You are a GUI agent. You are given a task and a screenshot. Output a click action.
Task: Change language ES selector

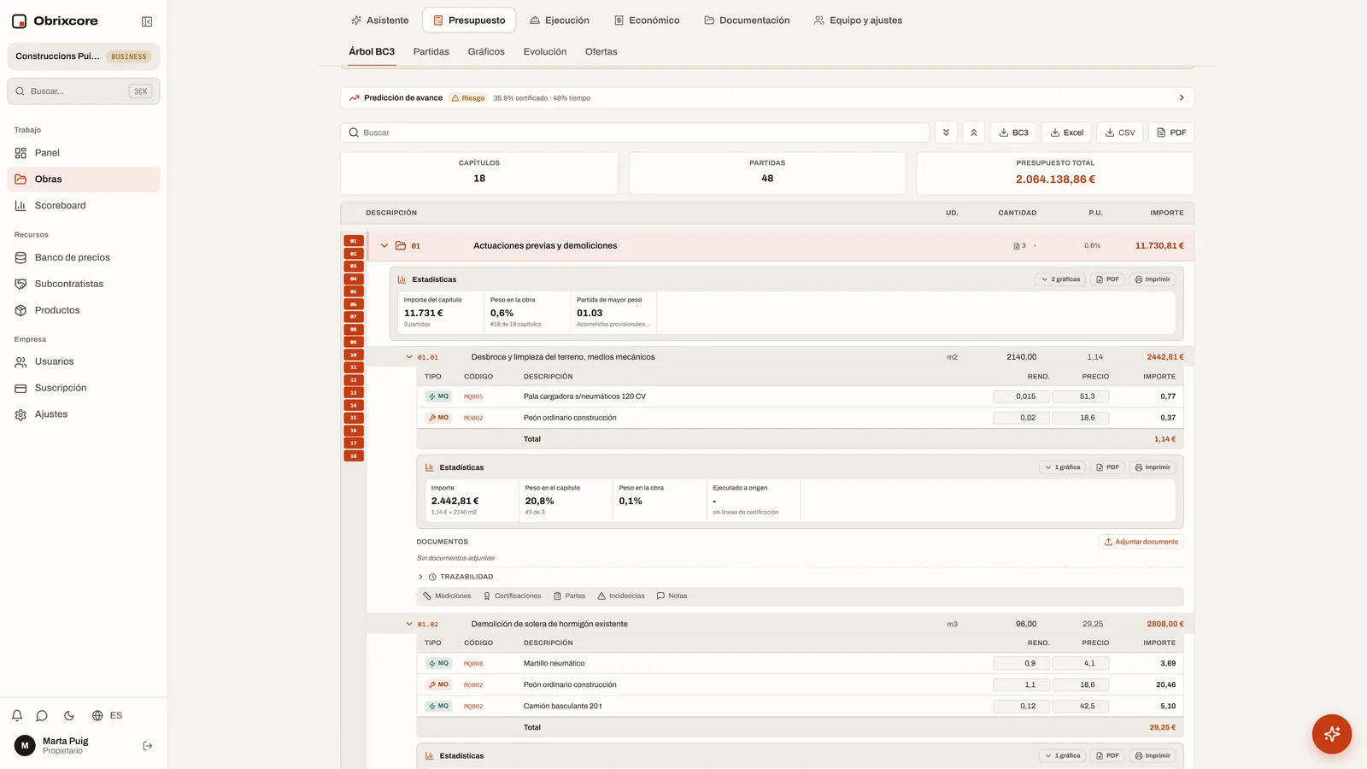tap(108, 715)
